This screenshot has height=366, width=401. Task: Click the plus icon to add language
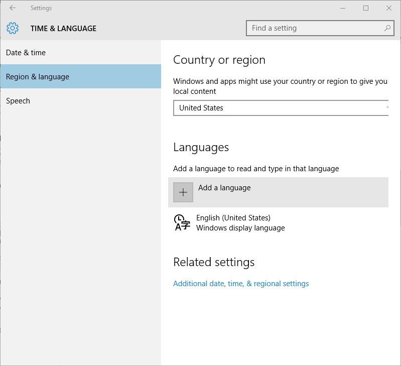183,192
